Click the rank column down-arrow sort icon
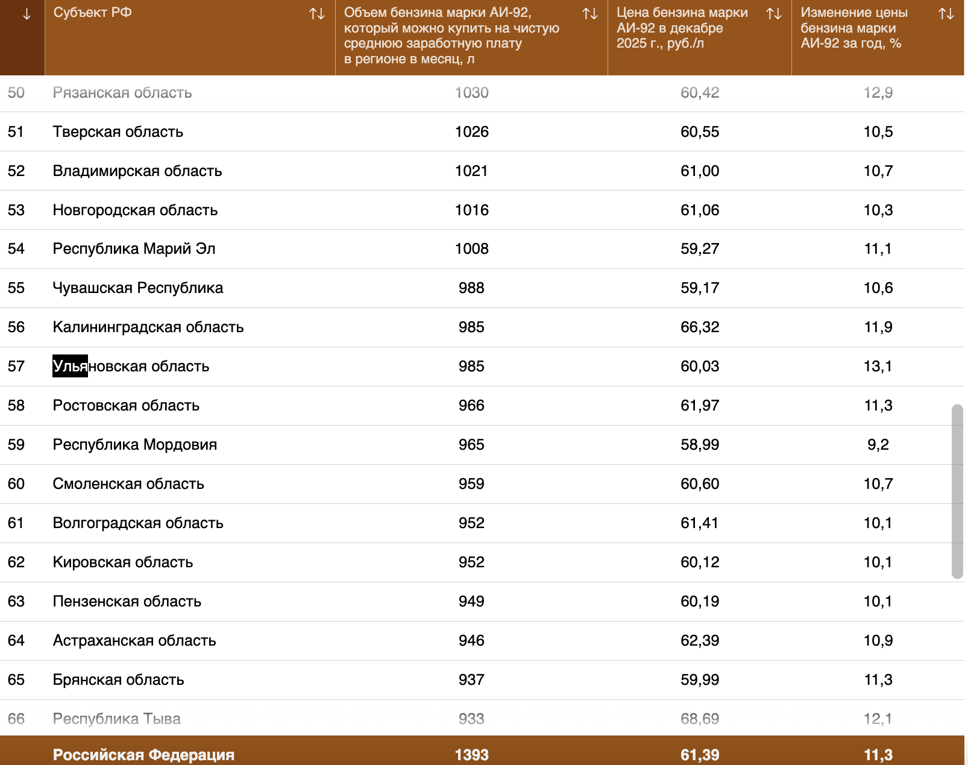 pyautogui.click(x=26, y=14)
